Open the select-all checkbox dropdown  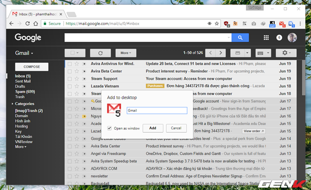75,53
